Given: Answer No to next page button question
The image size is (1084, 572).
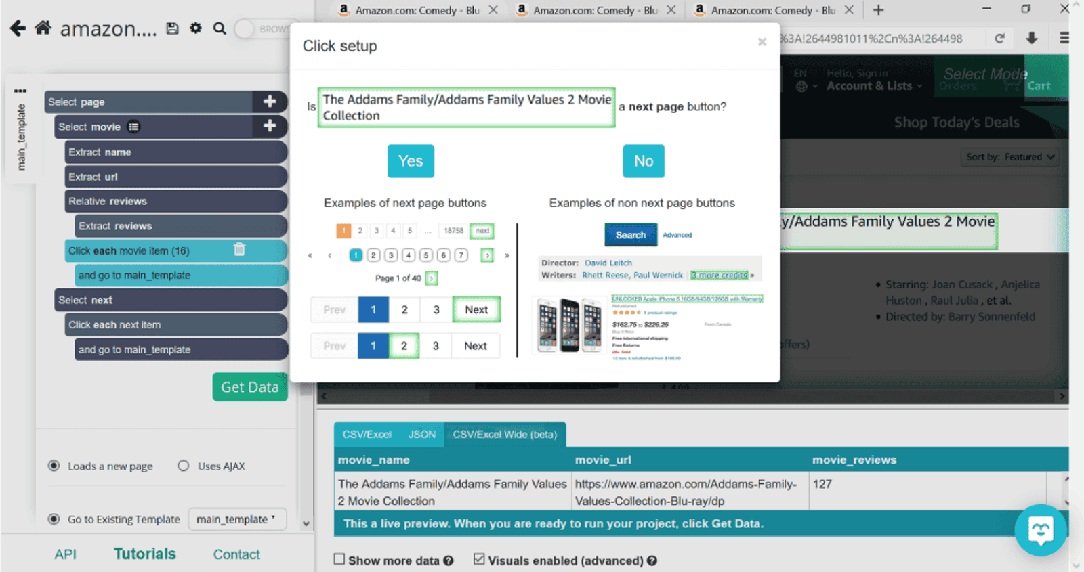Looking at the screenshot, I should [644, 161].
